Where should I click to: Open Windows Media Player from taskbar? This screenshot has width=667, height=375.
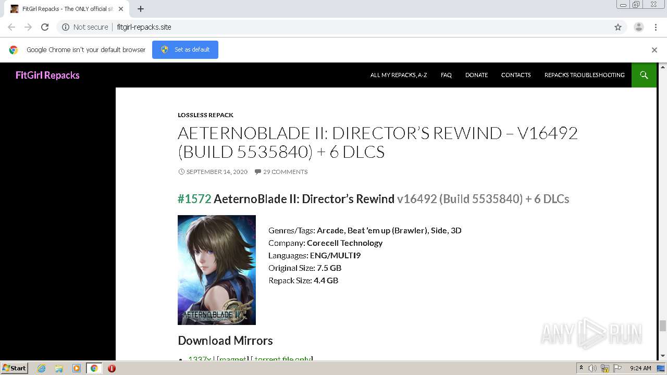[x=76, y=368]
